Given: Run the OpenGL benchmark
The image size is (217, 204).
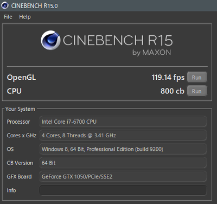Looking at the screenshot, I should point(197,78).
